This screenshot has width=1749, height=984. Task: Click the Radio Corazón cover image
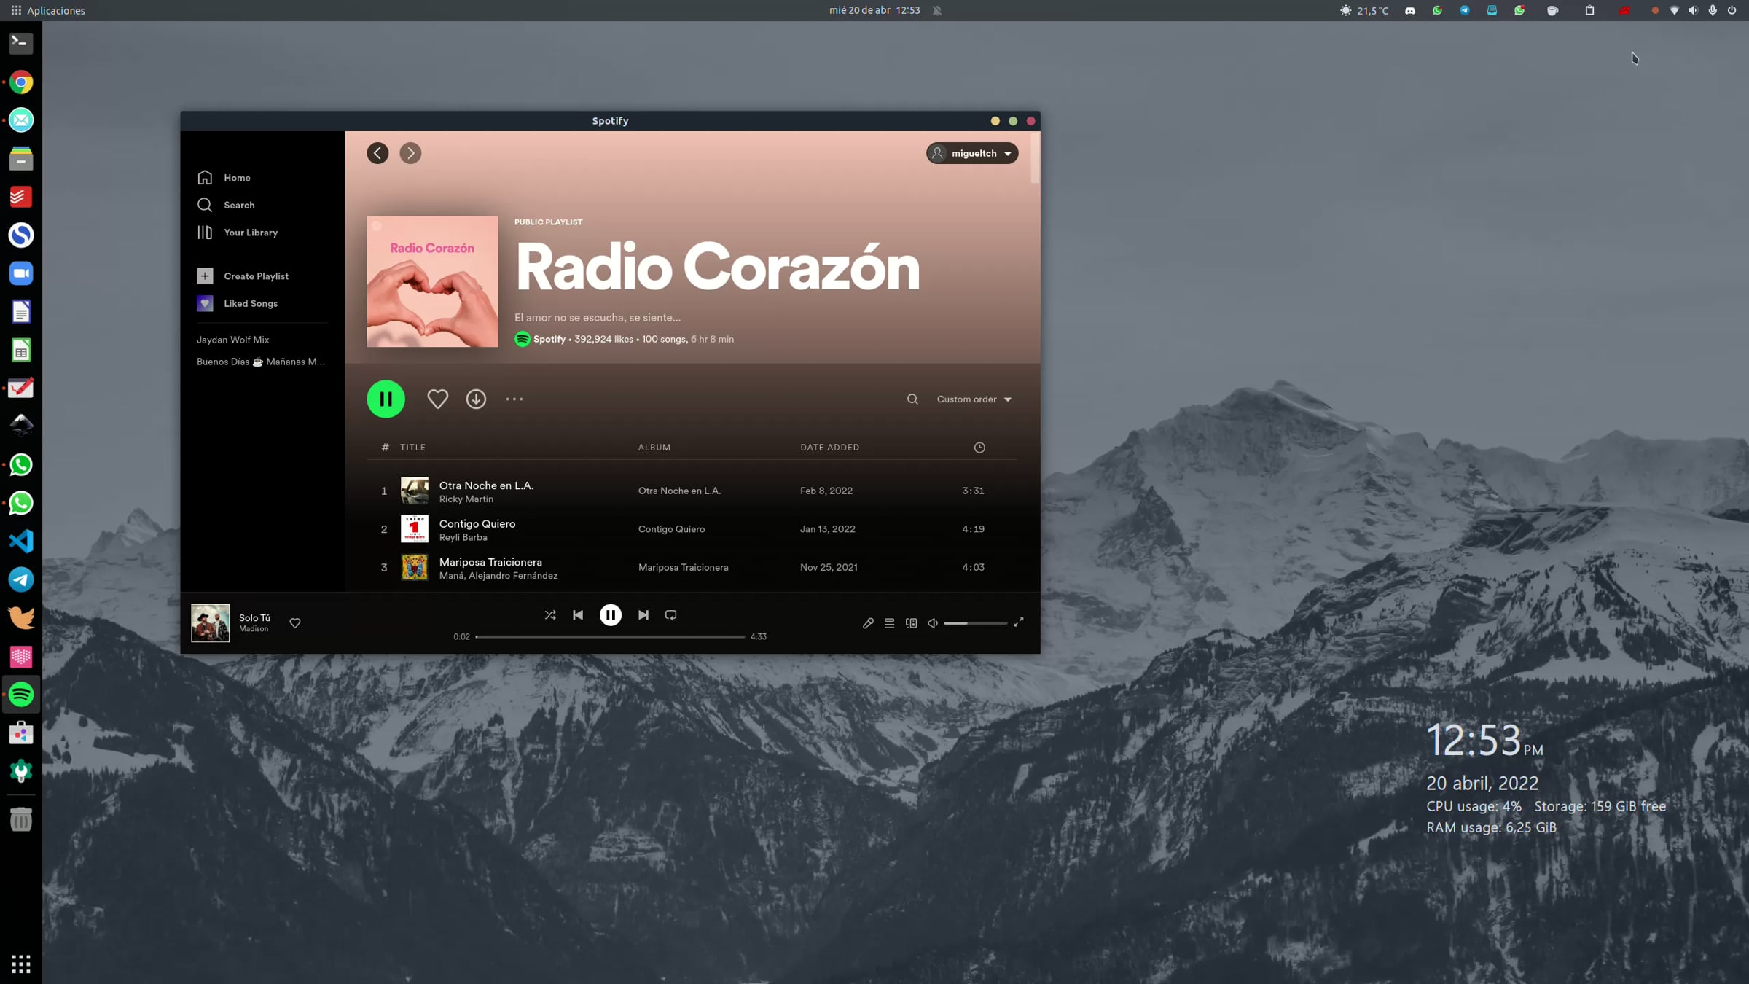tap(432, 281)
